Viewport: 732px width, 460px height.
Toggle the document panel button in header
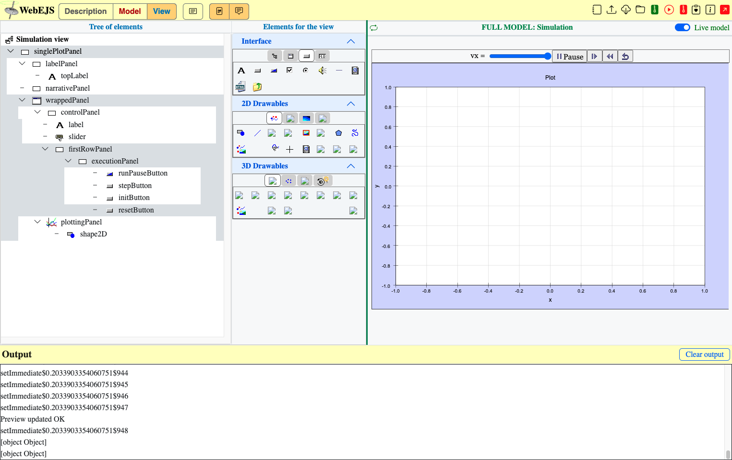[219, 11]
